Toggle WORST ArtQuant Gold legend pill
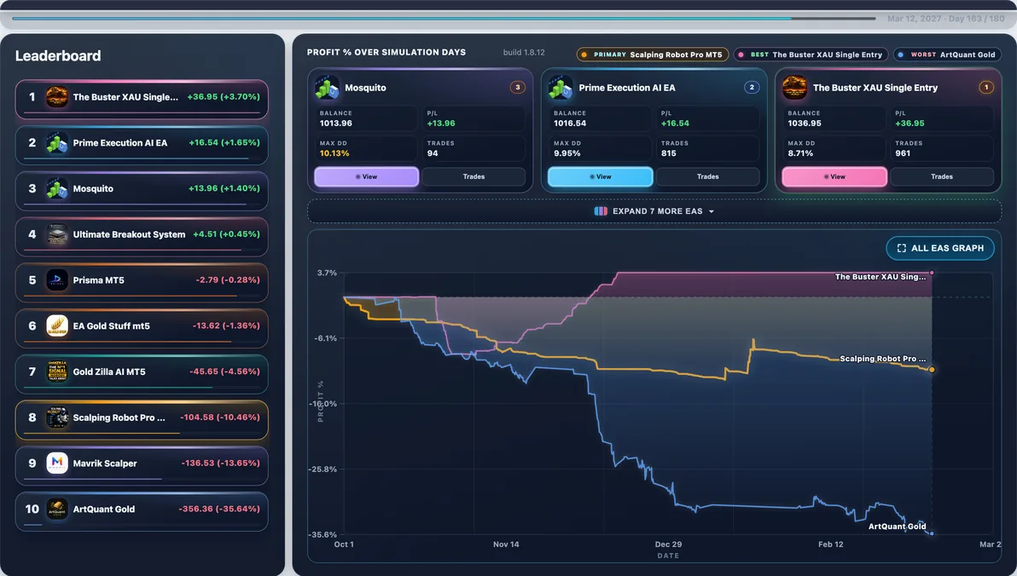 947,55
